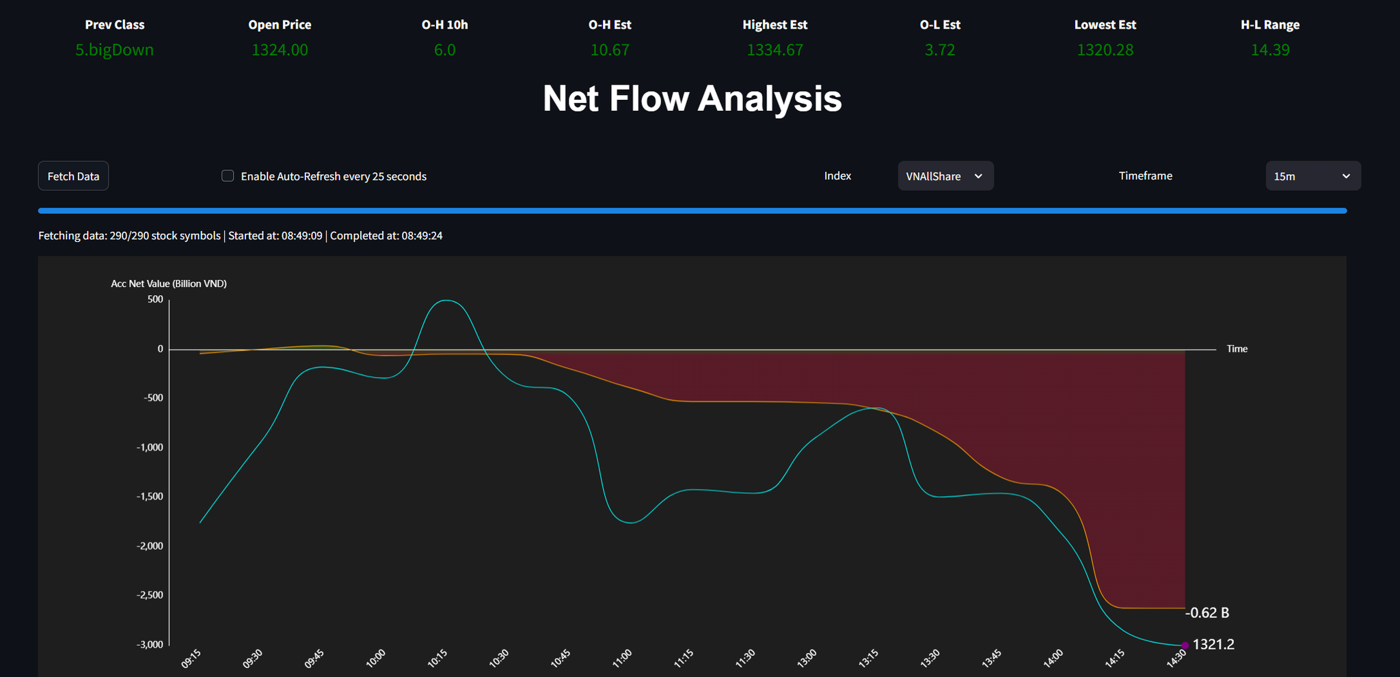Click the chevron arrow in the Index selector
Image resolution: width=1400 pixels, height=677 pixels.
click(x=978, y=176)
